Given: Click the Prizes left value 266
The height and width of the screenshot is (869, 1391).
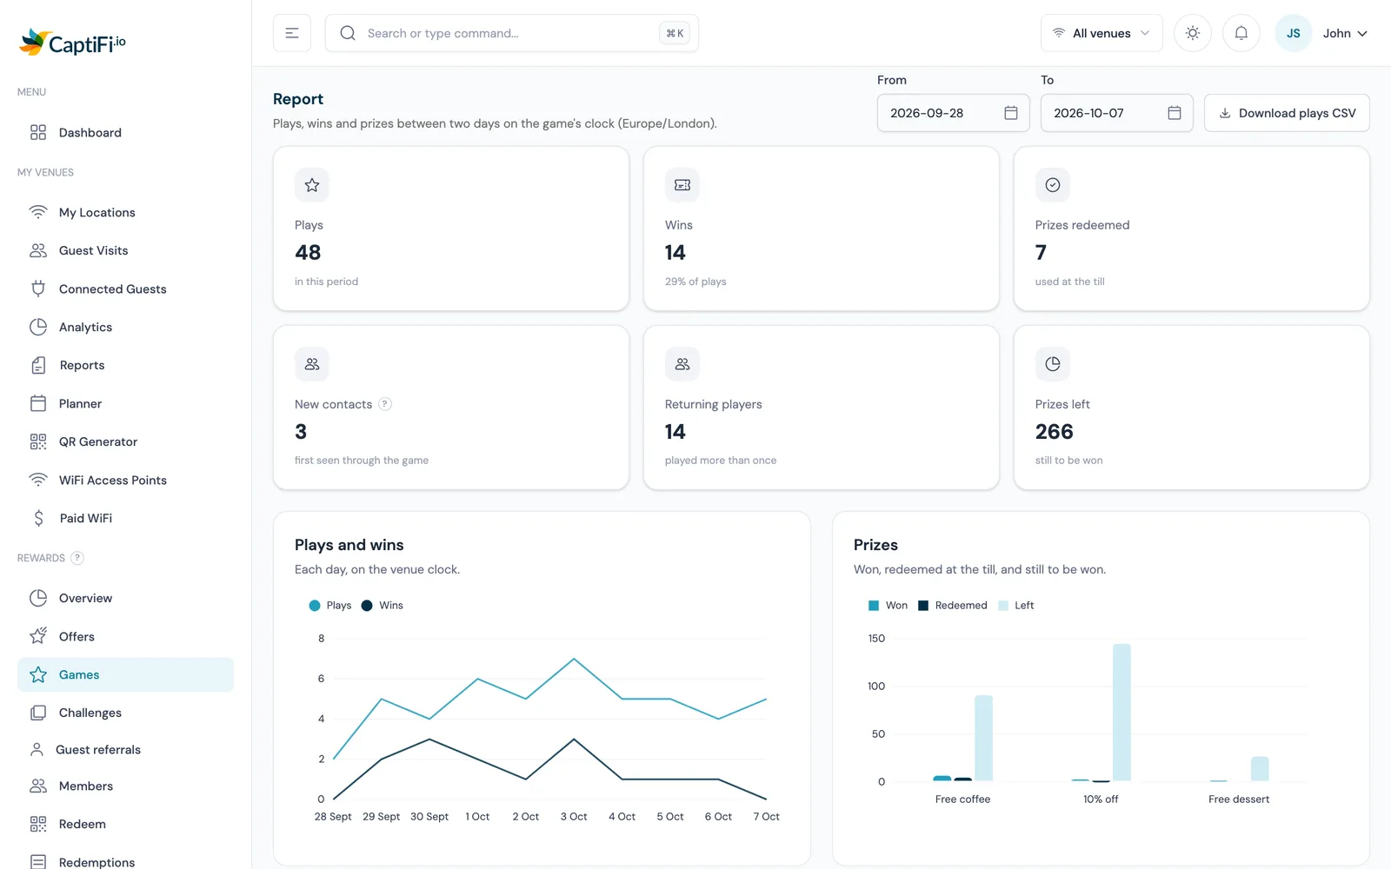Looking at the screenshot, I should tap(1055, 432).
